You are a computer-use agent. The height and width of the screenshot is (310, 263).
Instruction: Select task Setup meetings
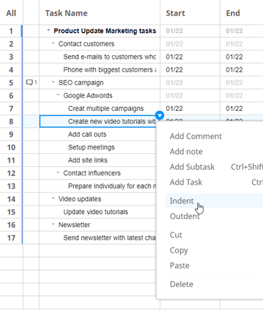(x=91, y=147)
